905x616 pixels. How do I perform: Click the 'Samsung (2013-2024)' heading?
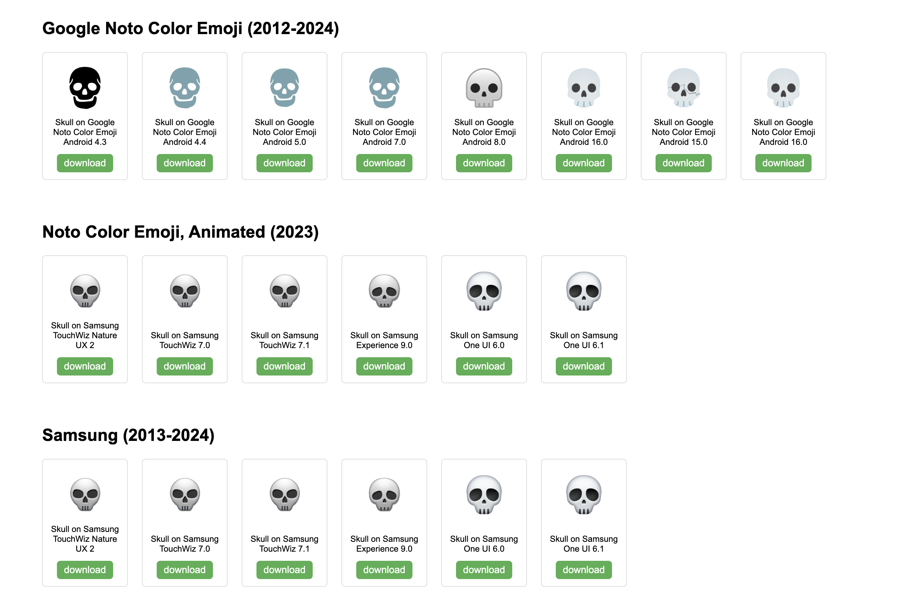[128, 435]
